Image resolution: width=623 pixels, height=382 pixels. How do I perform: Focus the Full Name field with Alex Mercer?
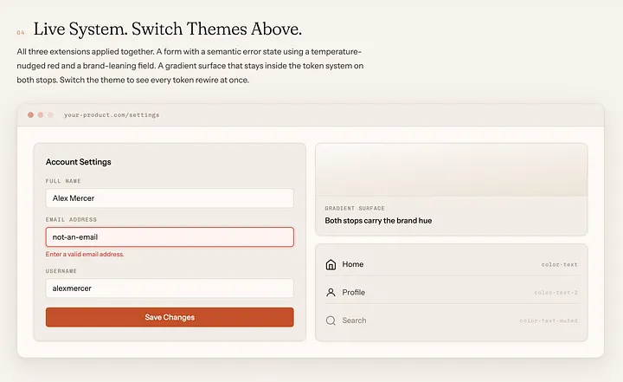[170, 198]
